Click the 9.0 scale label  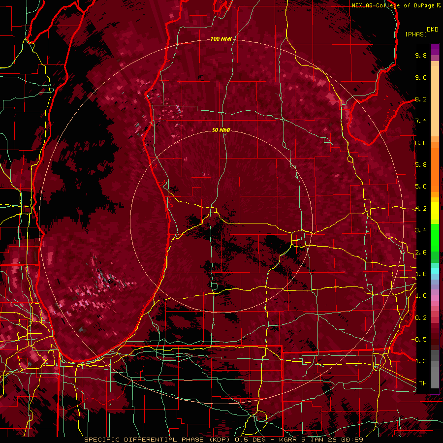tap(421, 77)
